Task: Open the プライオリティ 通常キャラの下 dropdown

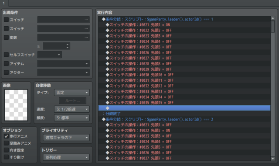Action: (66, 138)
